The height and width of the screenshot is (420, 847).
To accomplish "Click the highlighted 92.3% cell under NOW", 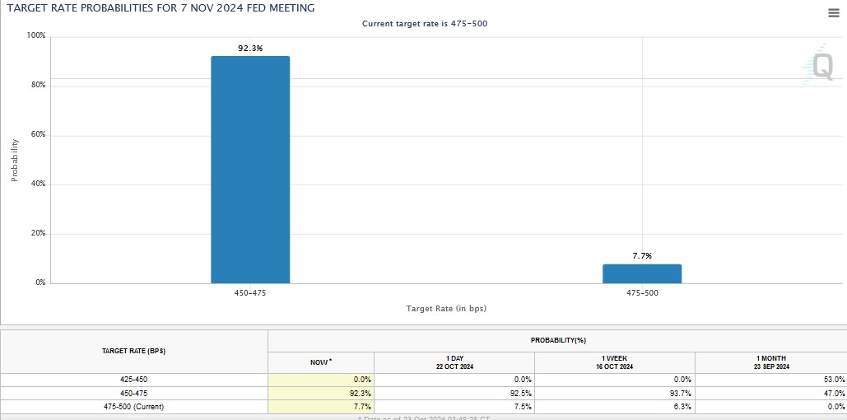I will (x=321, y=393).
